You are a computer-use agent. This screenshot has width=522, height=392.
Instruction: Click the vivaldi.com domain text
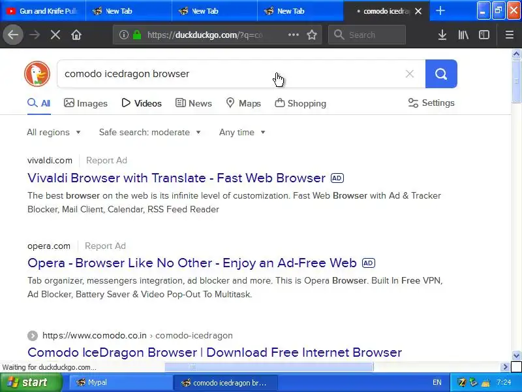(x=50, y=160)
